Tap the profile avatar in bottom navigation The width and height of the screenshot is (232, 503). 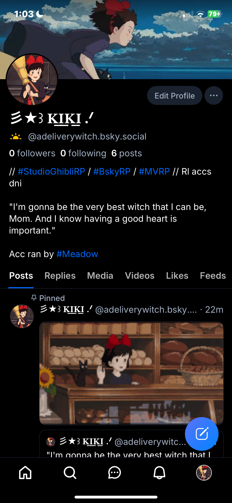click(204, 472)
